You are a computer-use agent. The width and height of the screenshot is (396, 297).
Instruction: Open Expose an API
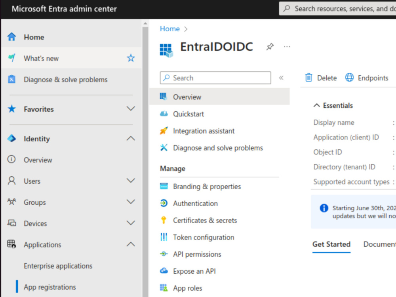[x=194, y=271]
